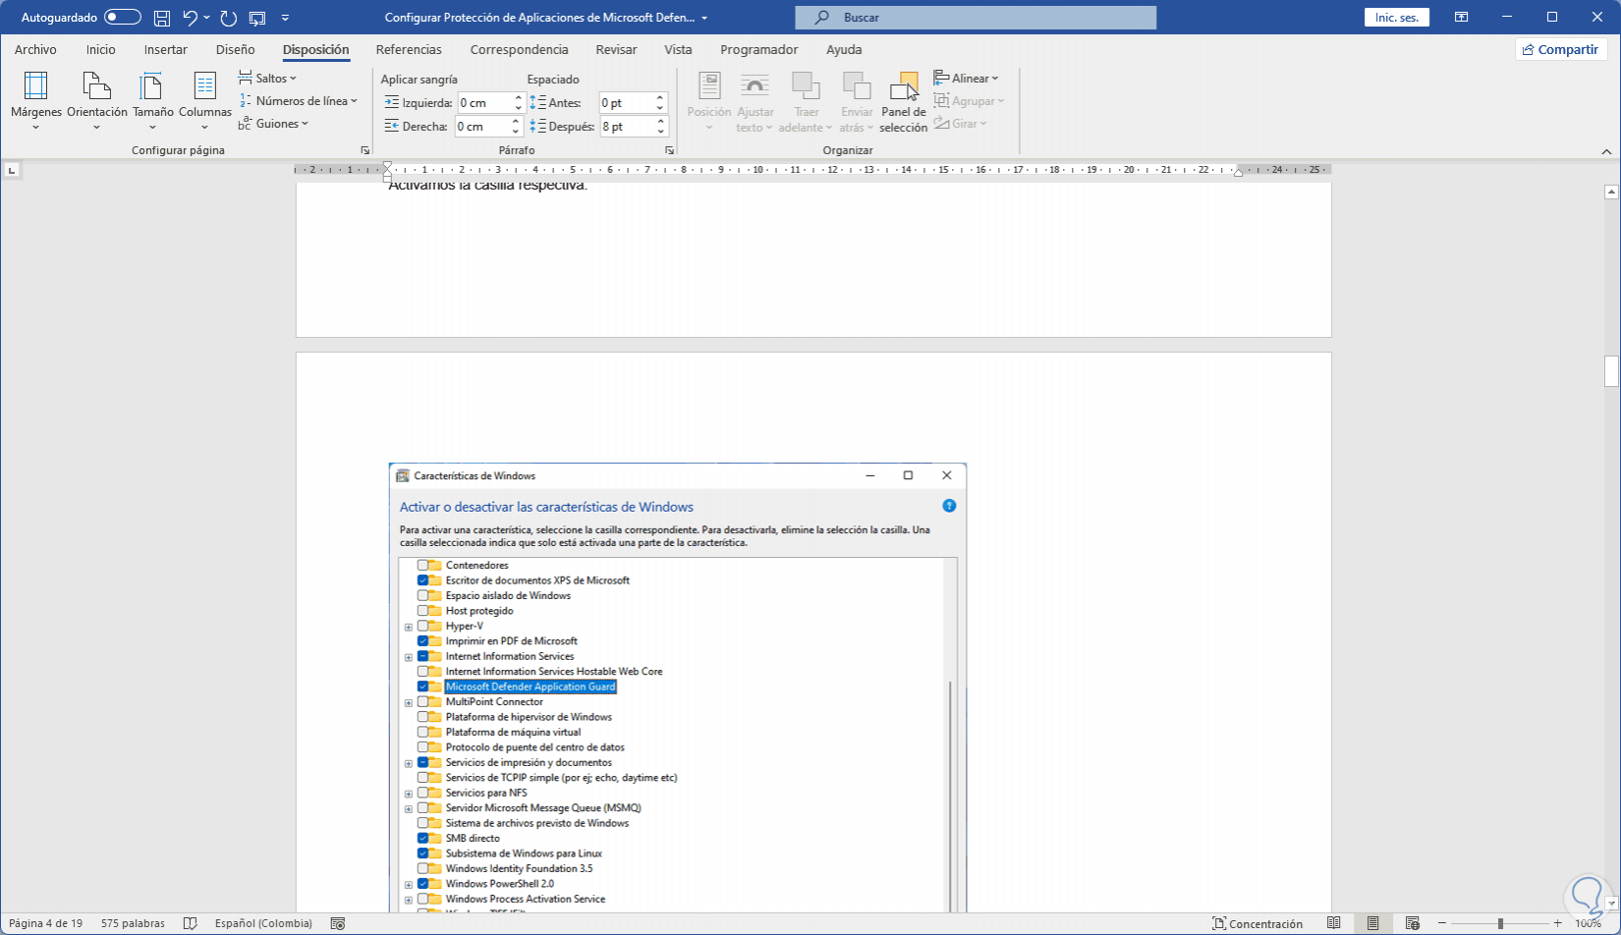1621x935 pixels.
Task: Click the Enviar atrás icon
Action: [x=857, y=86]
